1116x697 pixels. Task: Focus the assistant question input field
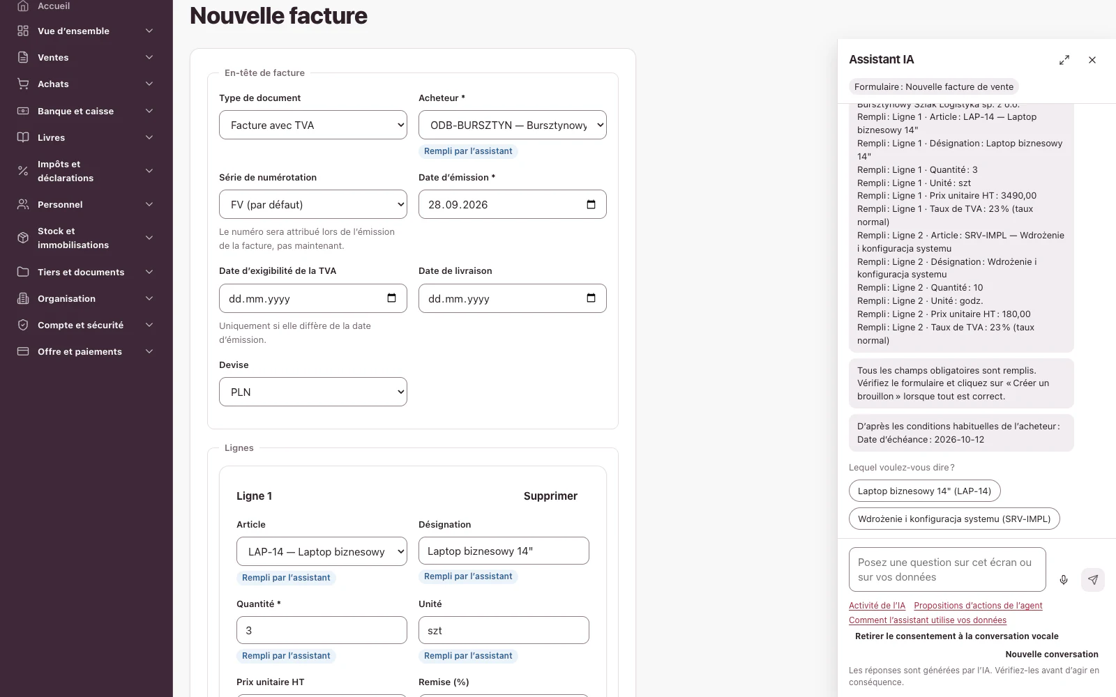(x=947, y=569)
